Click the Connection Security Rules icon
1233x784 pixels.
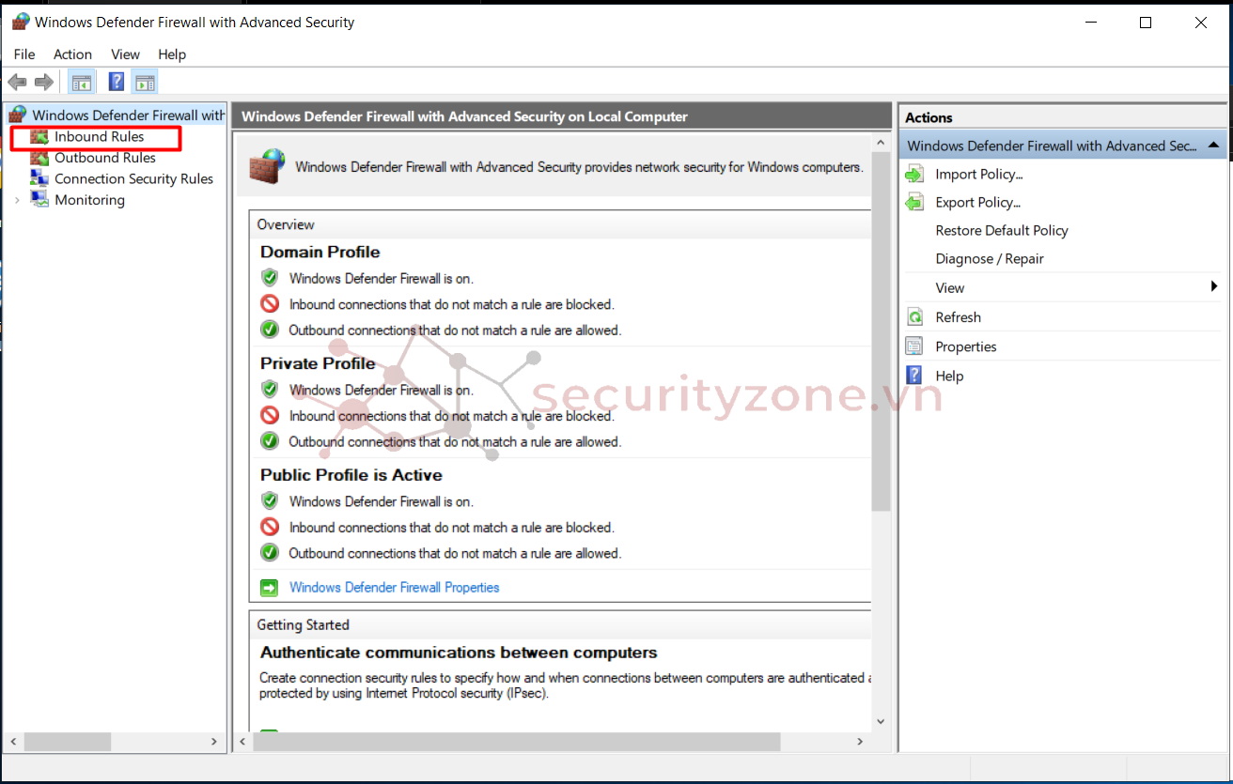pos(39,178)
